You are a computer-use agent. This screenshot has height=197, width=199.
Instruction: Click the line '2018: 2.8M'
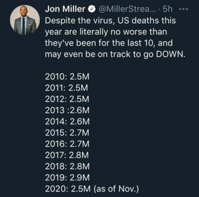click(x=67, y=166)
